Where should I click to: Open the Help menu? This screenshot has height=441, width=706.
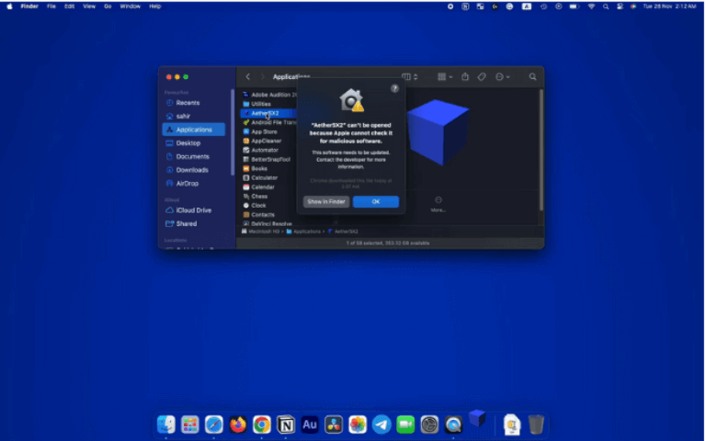(x=154, y=6)
